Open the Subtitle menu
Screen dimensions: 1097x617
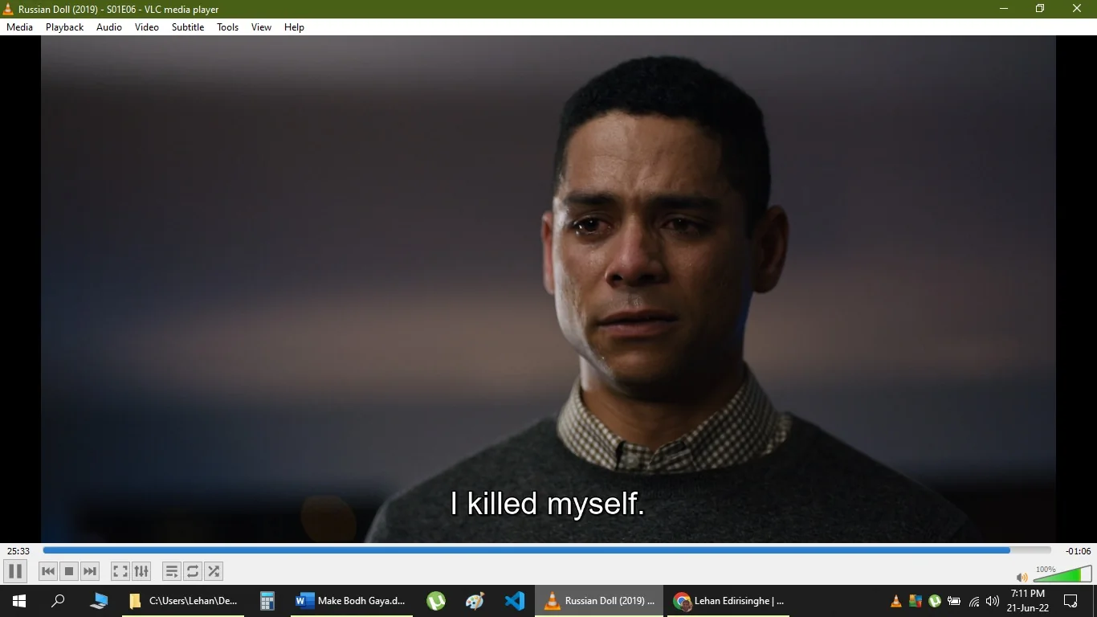click(188, 27)
